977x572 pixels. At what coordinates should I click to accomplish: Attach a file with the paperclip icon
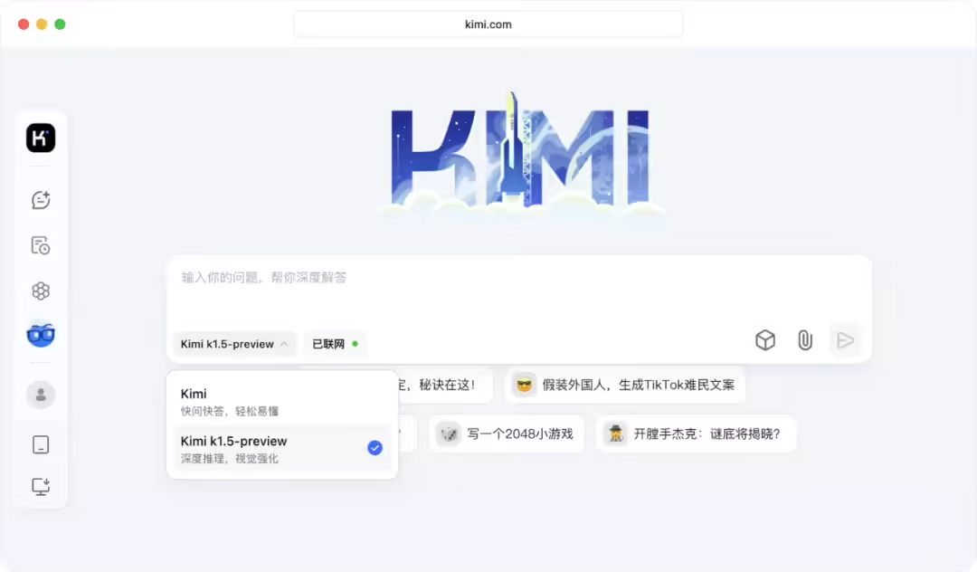(x=805, y=340)
